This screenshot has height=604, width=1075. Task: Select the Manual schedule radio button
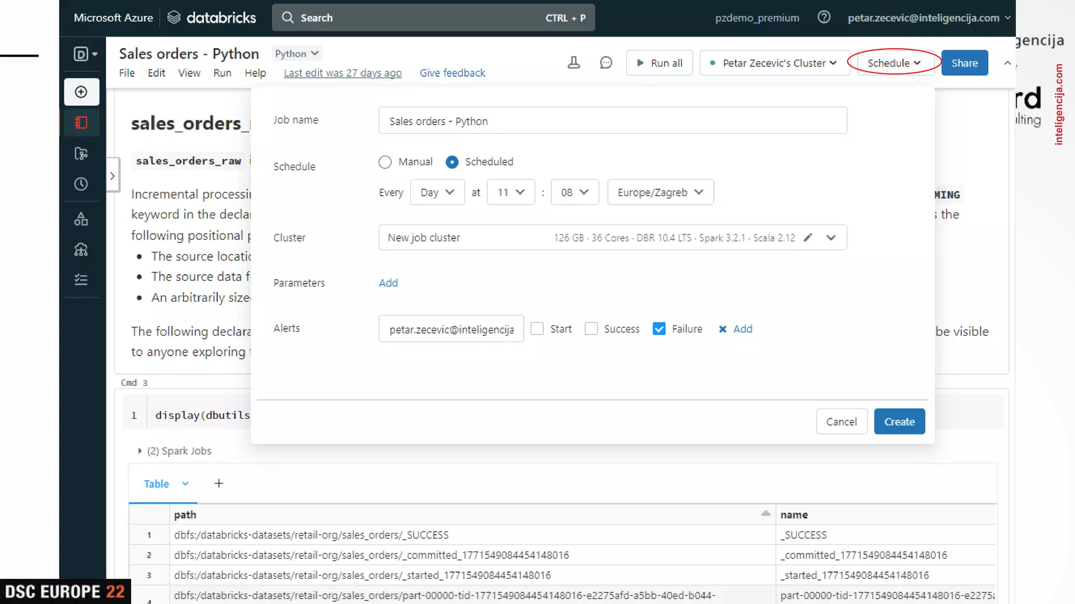pyautogui.click(x=385, y=162)
